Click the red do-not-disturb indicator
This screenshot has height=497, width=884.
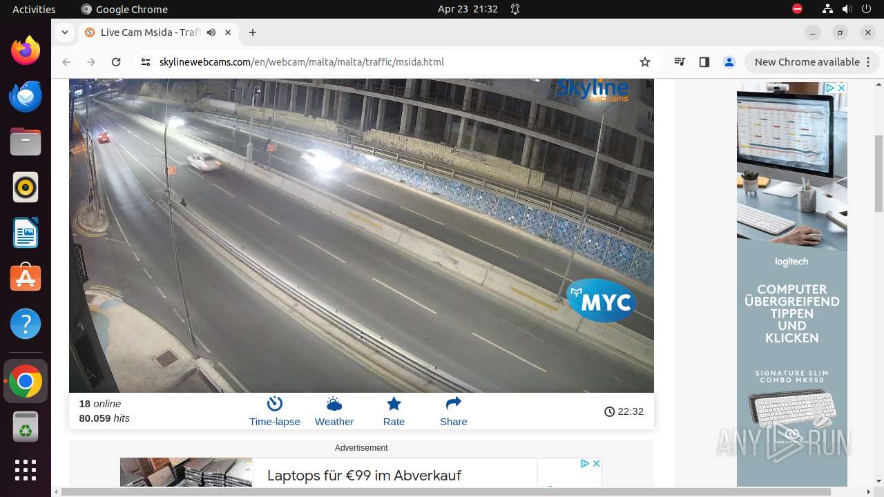coord(797,9)
